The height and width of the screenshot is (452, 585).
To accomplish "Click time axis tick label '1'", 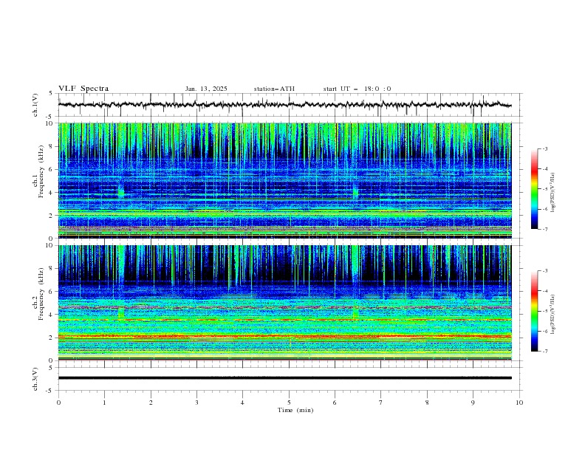I will point(104,403).
